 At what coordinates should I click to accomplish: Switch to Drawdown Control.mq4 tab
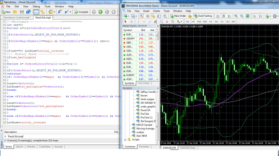[16, 18]
